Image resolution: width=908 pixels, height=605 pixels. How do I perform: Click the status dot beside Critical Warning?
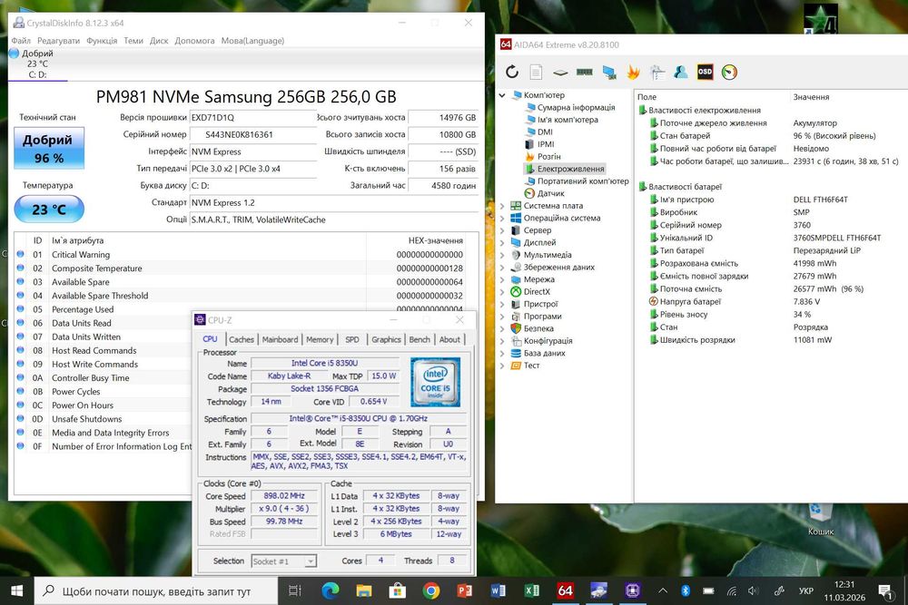point(20,254)
